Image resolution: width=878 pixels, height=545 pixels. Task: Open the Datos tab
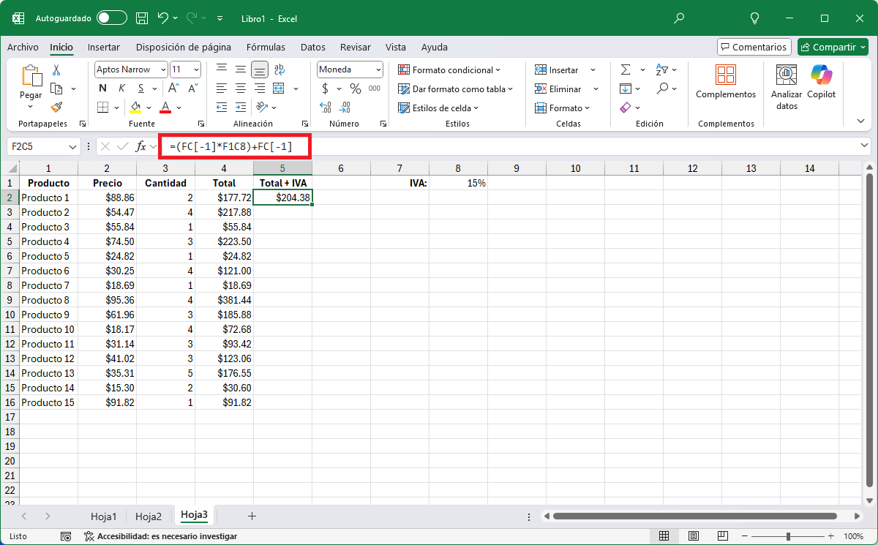[313, 47]
